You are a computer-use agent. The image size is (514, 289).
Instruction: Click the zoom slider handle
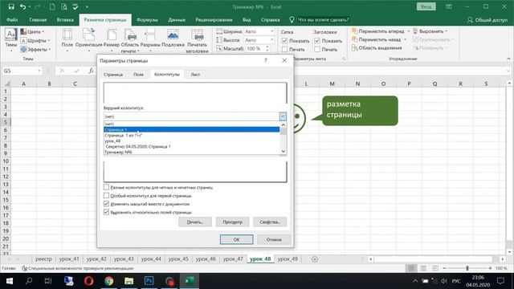(x=467, y=268)
